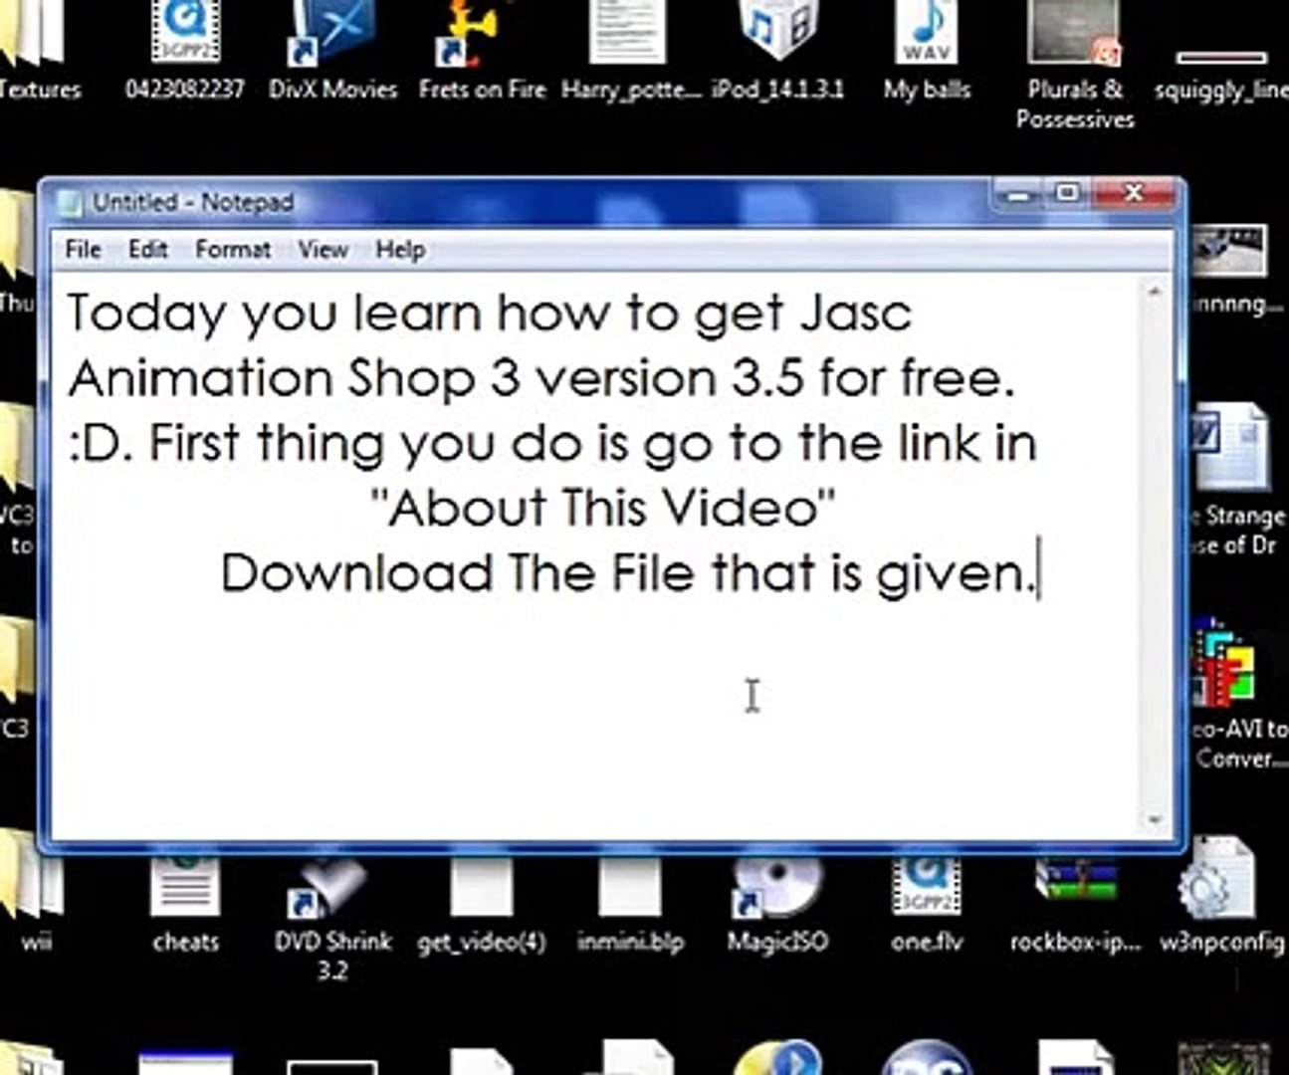Select the DVD Shrink 3.2 shortcut
The image size is (1289, 1075).
[332, 919]
